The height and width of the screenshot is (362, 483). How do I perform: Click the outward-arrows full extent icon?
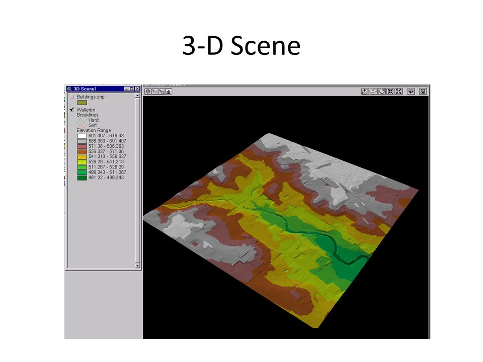pos(399,92)
